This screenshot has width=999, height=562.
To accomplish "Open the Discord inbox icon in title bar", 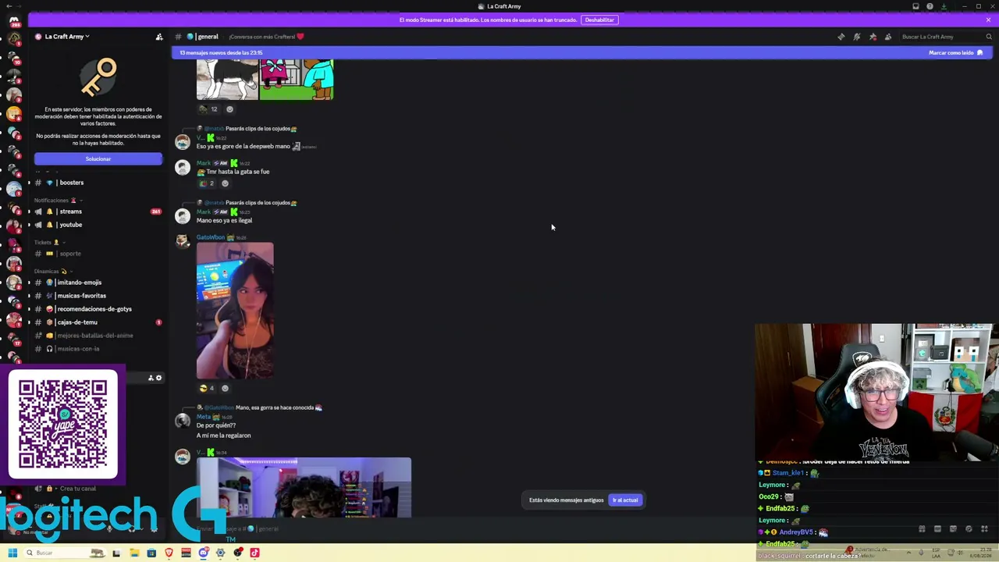I will [x=915, y=6].
